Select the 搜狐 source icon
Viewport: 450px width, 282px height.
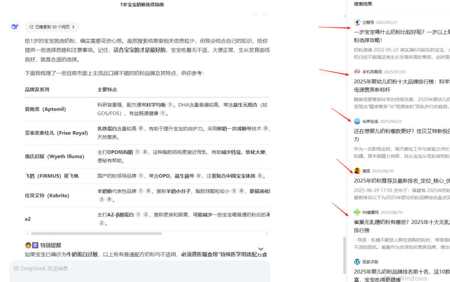tap(357, 171)
